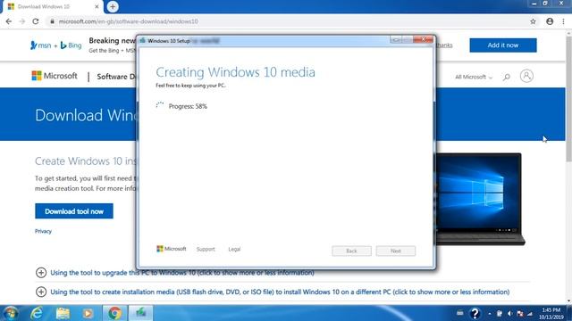Click the Software Download heading link

click(116, 77)
